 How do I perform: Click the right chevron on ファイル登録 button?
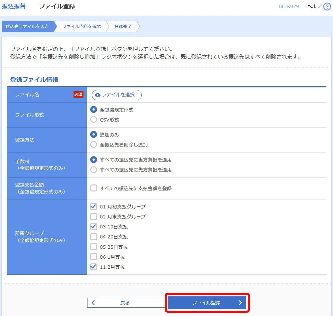tap(240, 303)
